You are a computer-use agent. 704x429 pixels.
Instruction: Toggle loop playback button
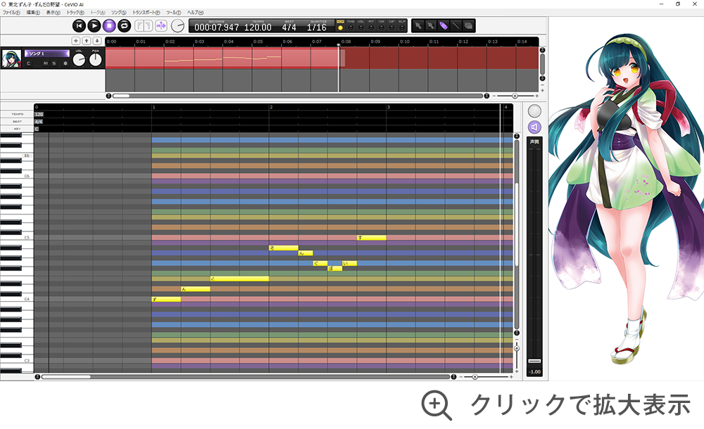(x=125, y=25)
